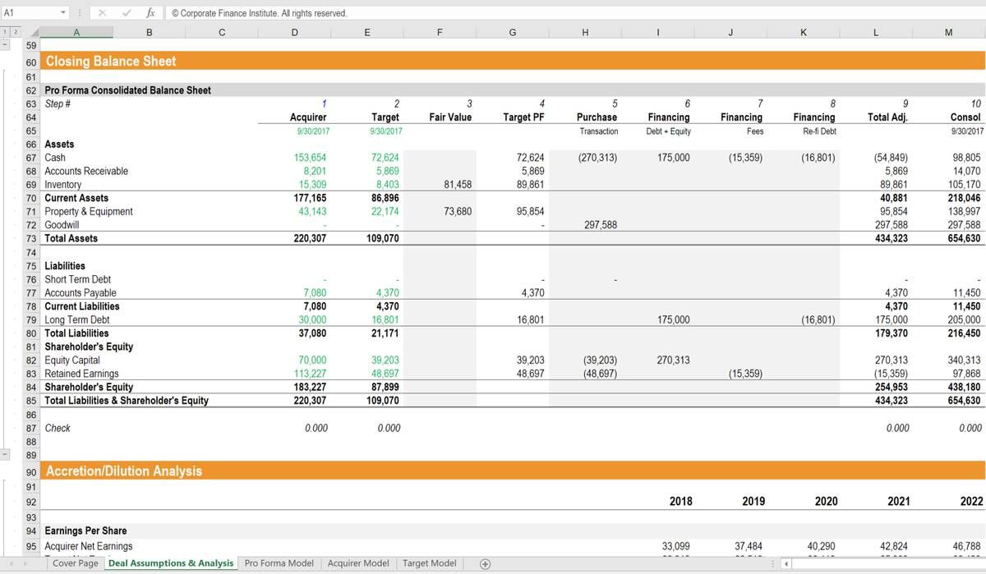The width and height of the screenshot is (986, 574).
Task: Collapse the outline group at row 89
Action: pyautogui.click(x=6, y=454)
